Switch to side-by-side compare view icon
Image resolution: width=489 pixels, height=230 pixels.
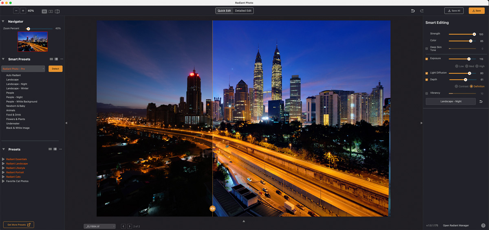point(51,11)
